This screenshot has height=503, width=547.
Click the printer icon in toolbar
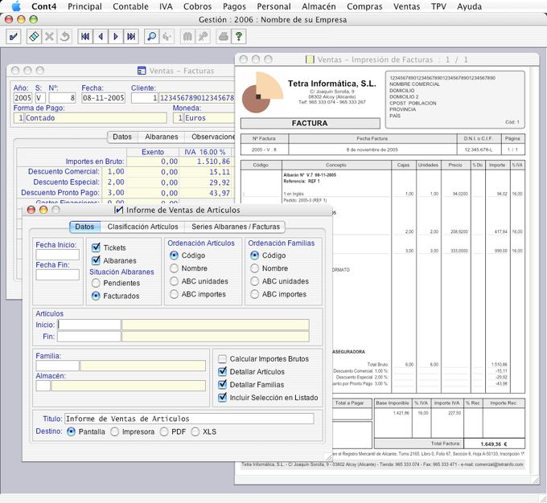pyautogui.click(x=223, y=36)
